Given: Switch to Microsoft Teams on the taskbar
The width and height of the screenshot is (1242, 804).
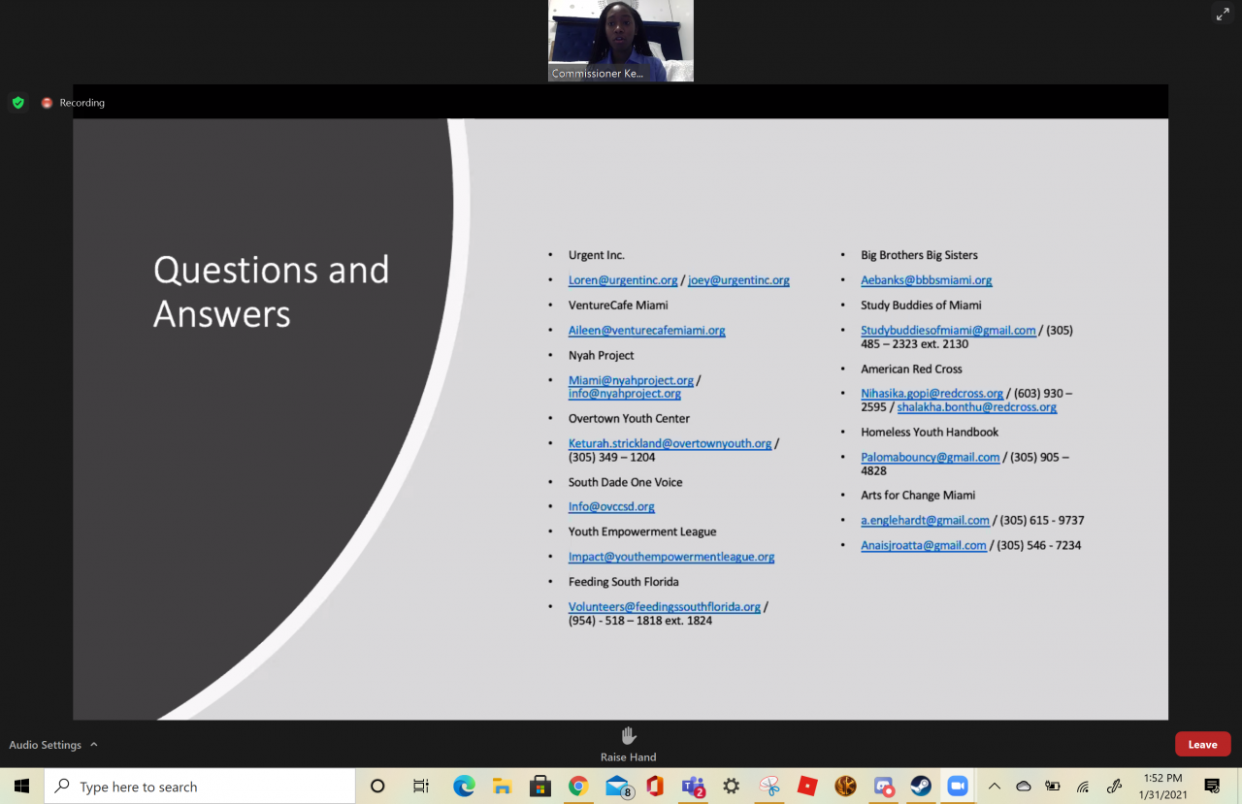Looking at the screenshot, I should coord(693,786).
